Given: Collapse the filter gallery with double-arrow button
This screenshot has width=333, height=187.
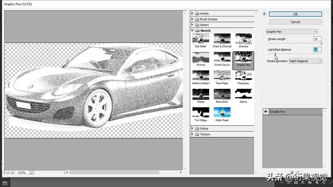Looking at the screenshot, I should (264, 14).
